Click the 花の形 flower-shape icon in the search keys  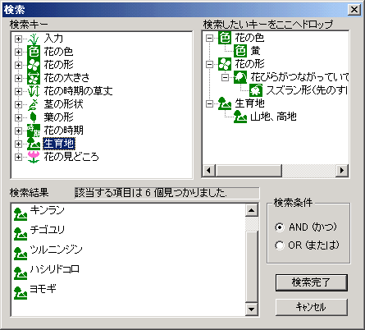click(x=34, y=65)
